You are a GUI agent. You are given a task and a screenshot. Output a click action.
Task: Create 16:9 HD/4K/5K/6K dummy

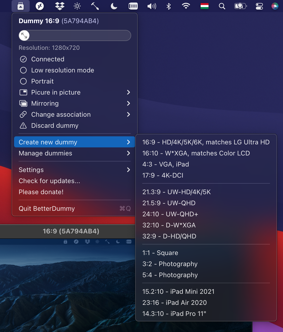click(206, 142)
